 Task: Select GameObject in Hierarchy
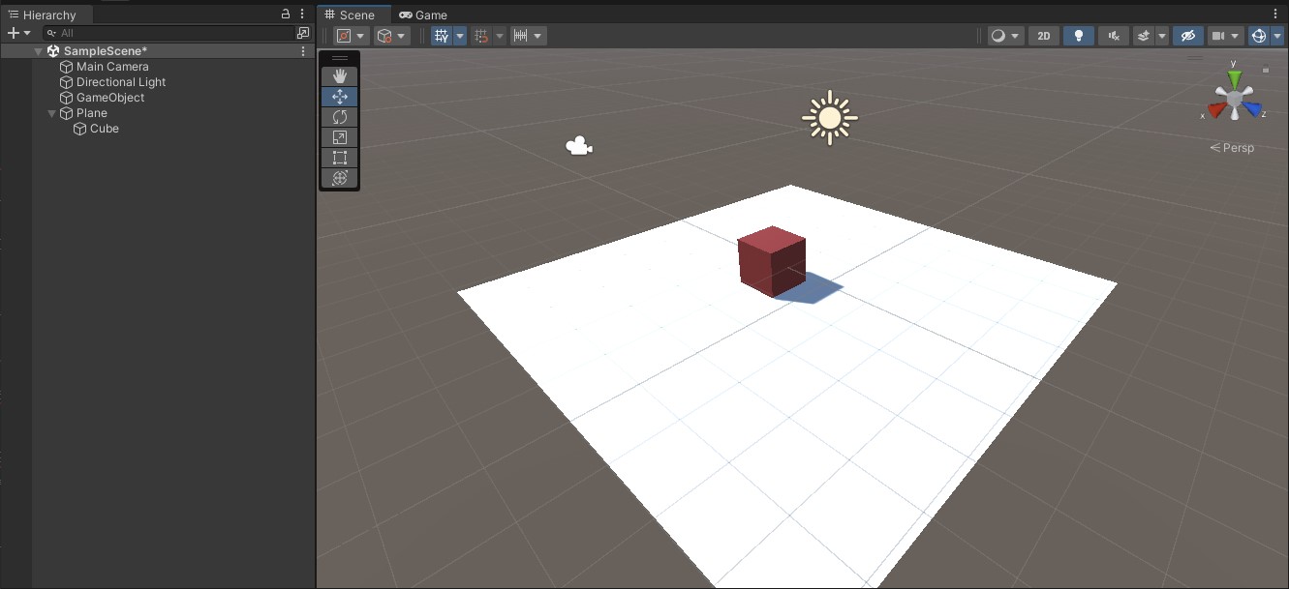[x=110, y=98]
